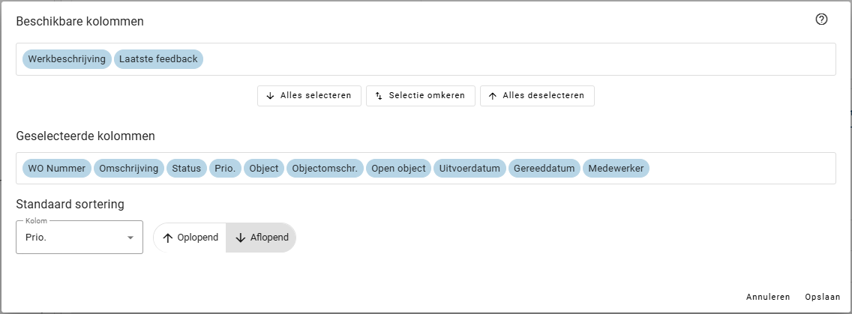Viewport: 852px width, 314px height.
Task: Click the Medewerker chip
Action: pyautogui.click(x=616, y=169)
